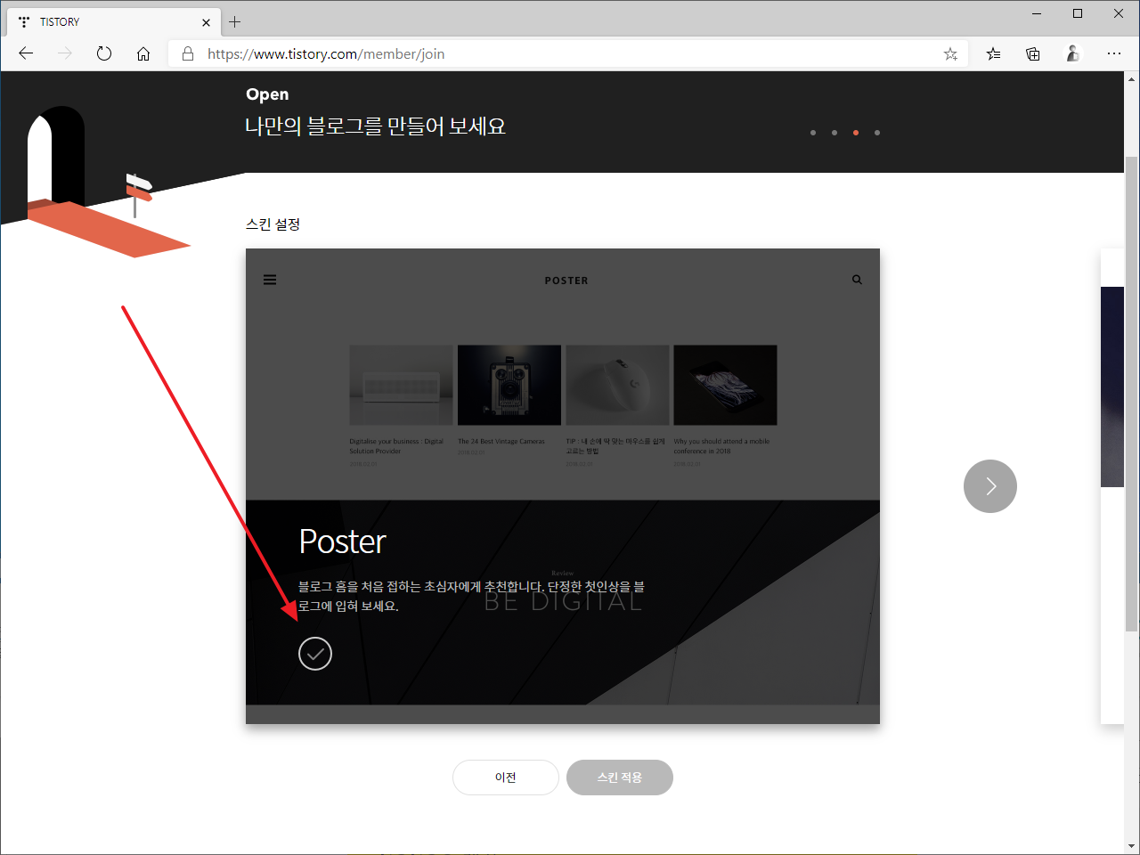The width and height of the screenshot is (1140, 855).
Task: Maximize the browser window
Action: click(x=1078, y=13)
